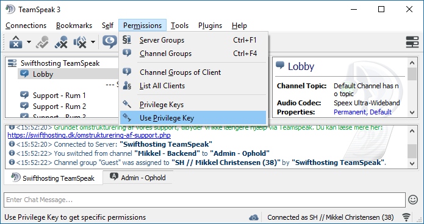Open the Tools menu
424x224 pixels.
point(179,26)
